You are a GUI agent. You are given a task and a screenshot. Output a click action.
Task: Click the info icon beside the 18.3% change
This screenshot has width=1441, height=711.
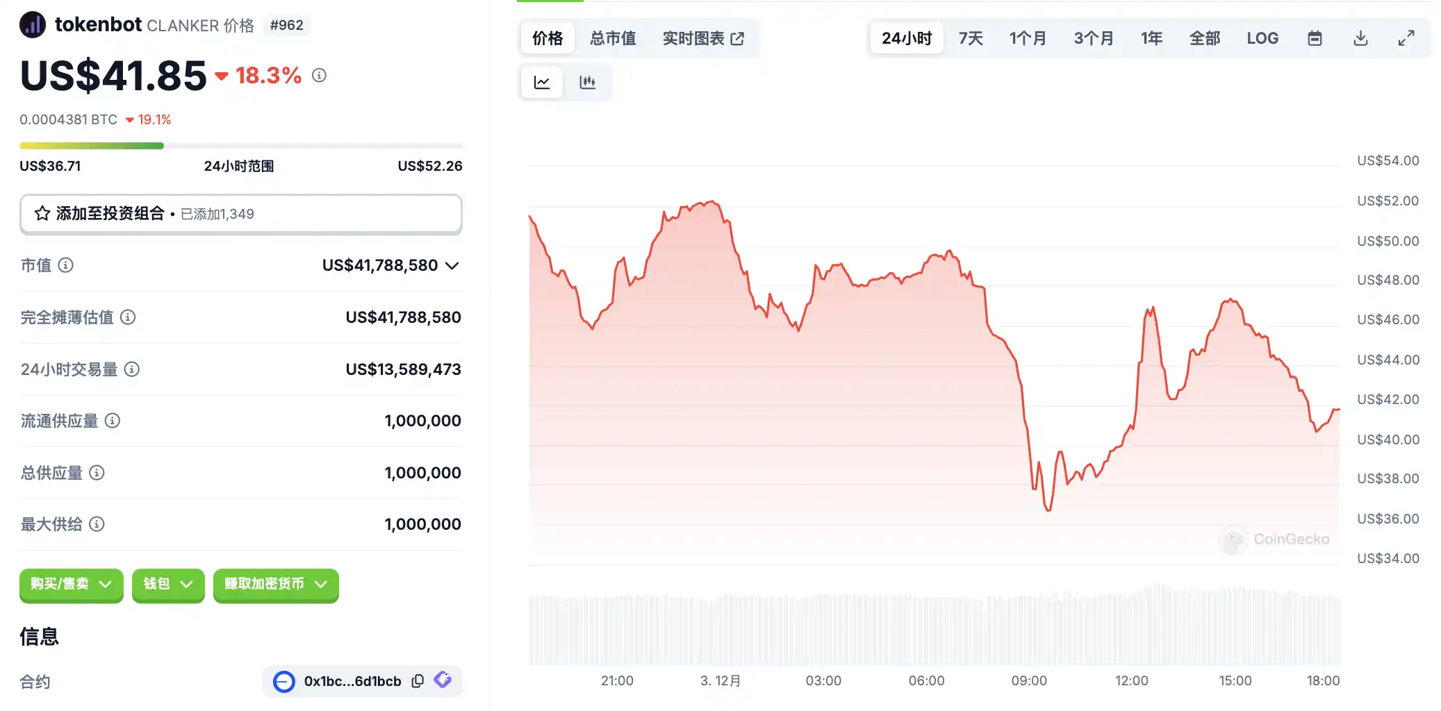(x=319, y=75)
